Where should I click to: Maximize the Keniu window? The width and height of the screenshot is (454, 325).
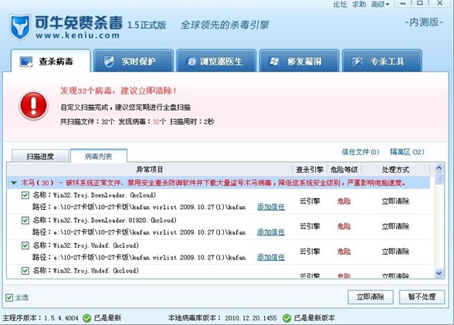click(x=420, y=3)
